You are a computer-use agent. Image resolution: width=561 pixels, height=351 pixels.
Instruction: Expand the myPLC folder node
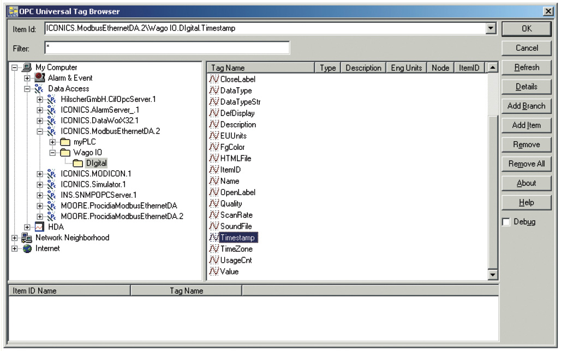tap(52, 142)
